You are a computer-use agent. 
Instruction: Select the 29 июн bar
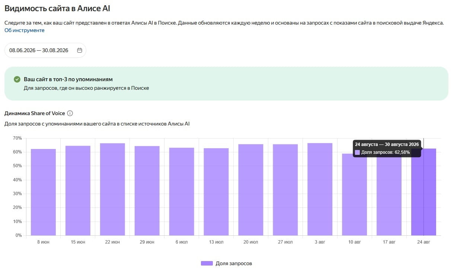pyautogui.click(x=147, y=191)
